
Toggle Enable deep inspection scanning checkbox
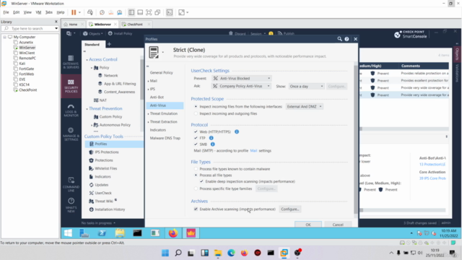tap(201, 181)
